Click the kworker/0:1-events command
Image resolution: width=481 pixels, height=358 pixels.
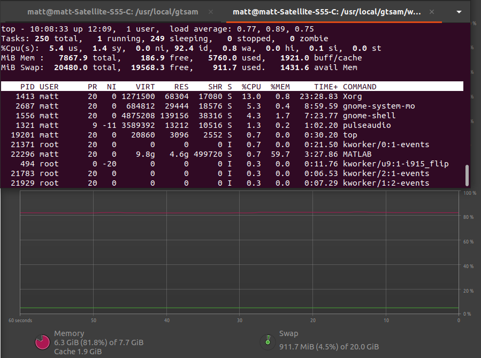pyautogui.click(x=386, y=144)
